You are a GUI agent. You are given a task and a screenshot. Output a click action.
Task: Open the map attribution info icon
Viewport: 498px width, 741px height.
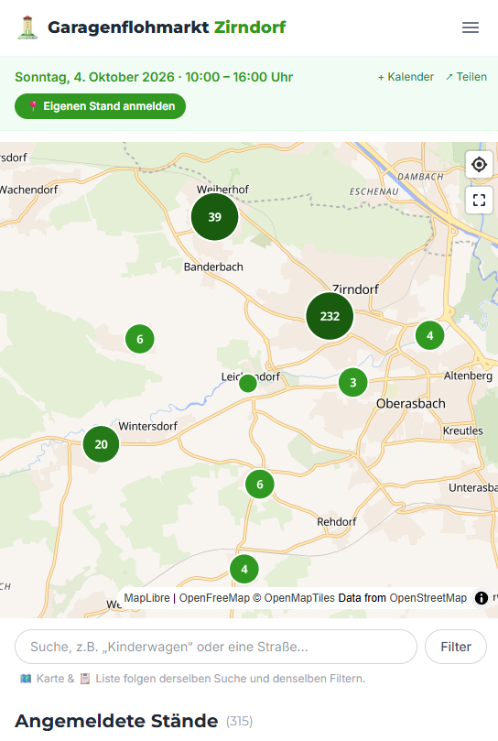pos(481,598)
